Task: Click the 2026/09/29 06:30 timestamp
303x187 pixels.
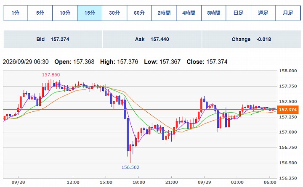Action: pos(26,62)
